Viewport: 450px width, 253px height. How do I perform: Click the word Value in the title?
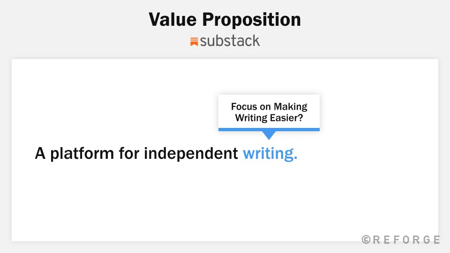coord(172,20)
